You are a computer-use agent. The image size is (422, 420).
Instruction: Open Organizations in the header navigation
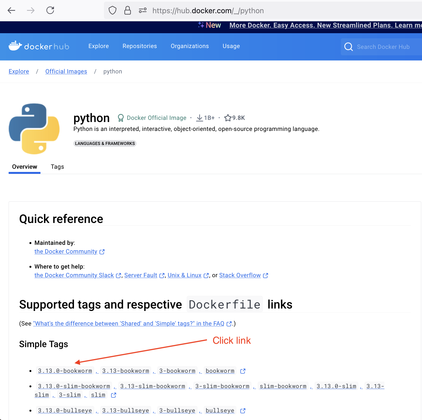click(x=190, y=46)
